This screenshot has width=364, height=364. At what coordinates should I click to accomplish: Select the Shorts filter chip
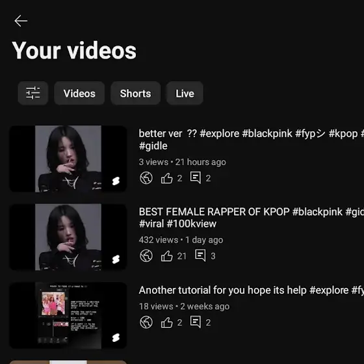point(136,93)
